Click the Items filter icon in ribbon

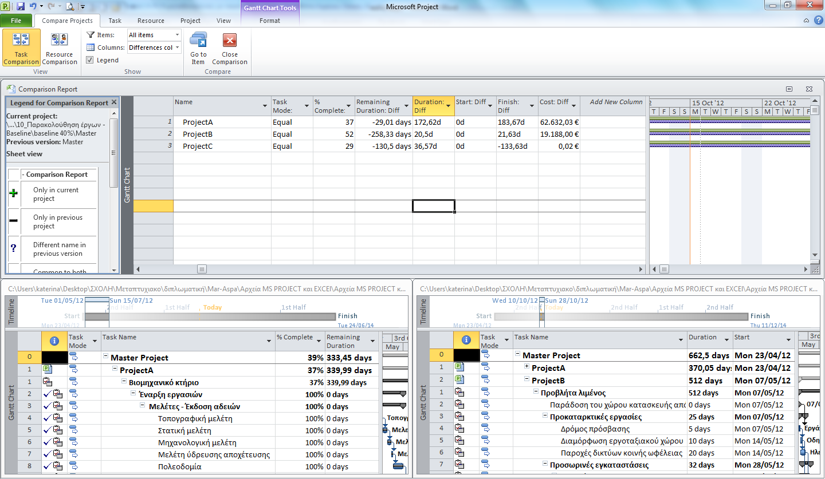click(x=91, y=35)
